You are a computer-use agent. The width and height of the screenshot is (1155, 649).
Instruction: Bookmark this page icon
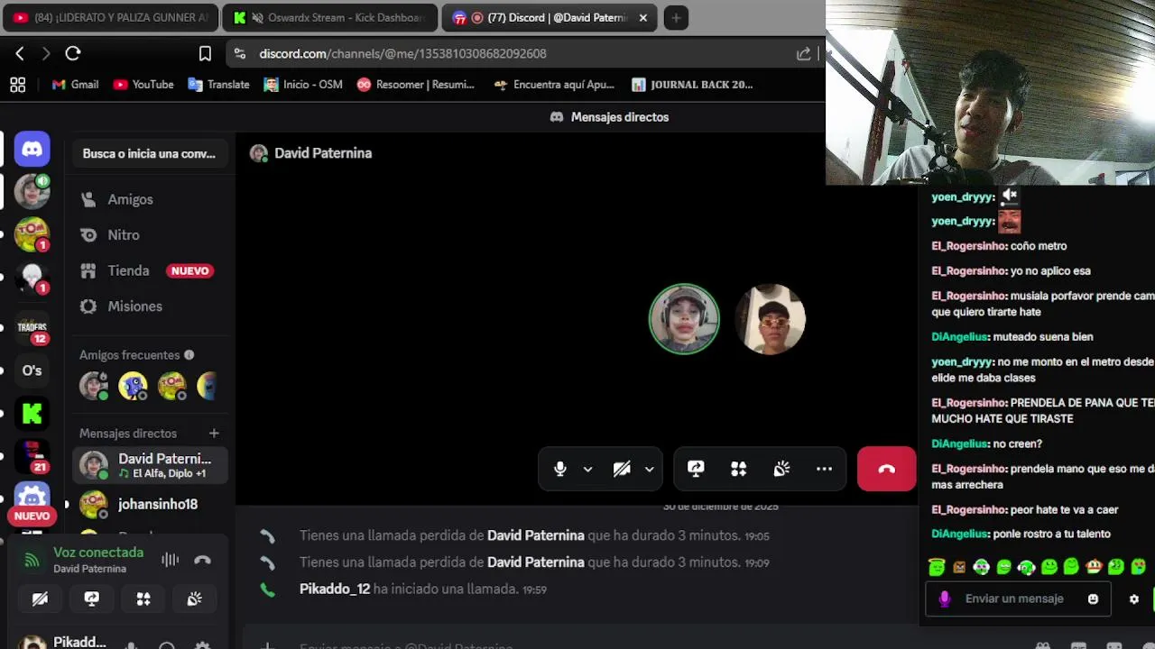(x=205, y=53)
